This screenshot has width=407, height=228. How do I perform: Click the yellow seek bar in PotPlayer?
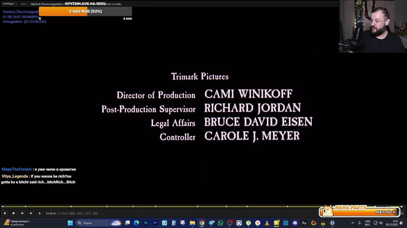[202, 206]
